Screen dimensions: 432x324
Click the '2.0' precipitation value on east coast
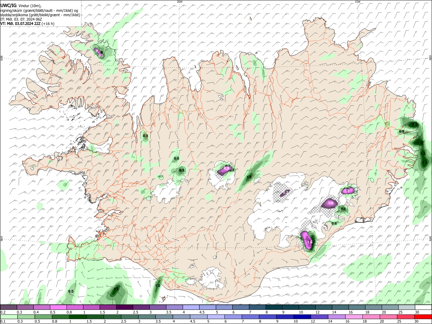tap(415, 125)
